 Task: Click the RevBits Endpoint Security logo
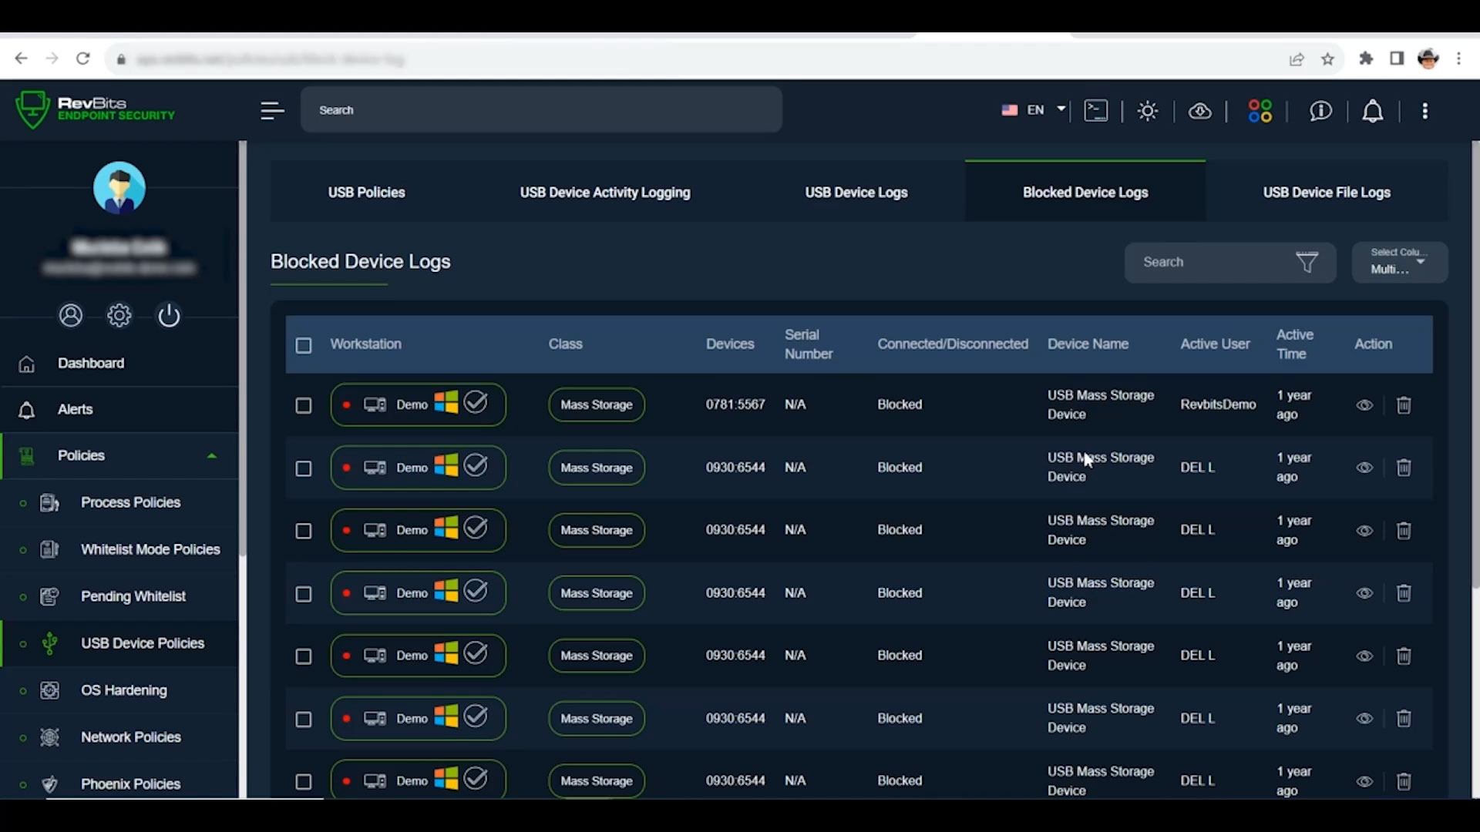(x=96, y=108)
